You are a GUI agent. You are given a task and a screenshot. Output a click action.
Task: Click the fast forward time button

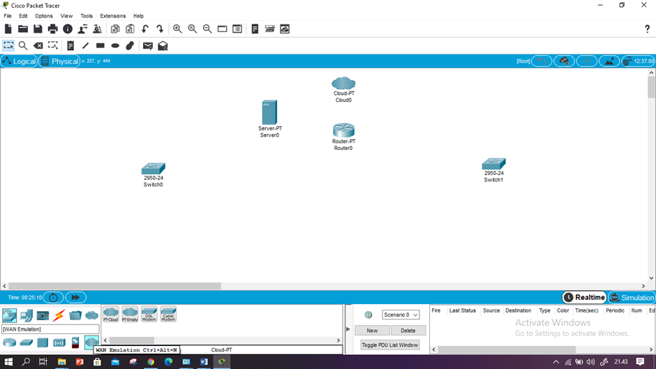[75, 297]
